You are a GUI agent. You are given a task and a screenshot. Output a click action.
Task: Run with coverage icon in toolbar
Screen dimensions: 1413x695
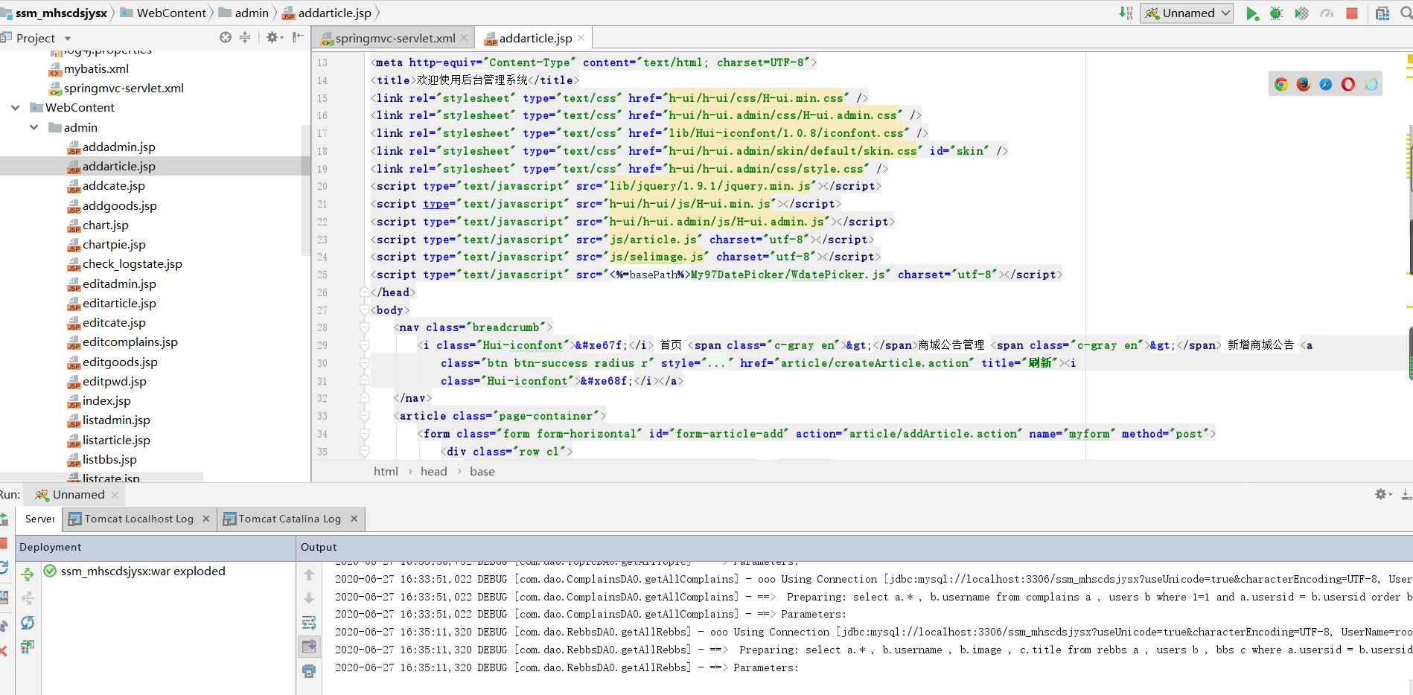[x=1301, y=13]
